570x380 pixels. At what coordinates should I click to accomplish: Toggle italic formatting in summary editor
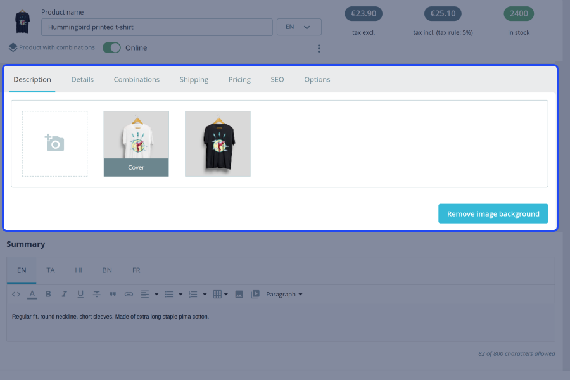(65, 294)
